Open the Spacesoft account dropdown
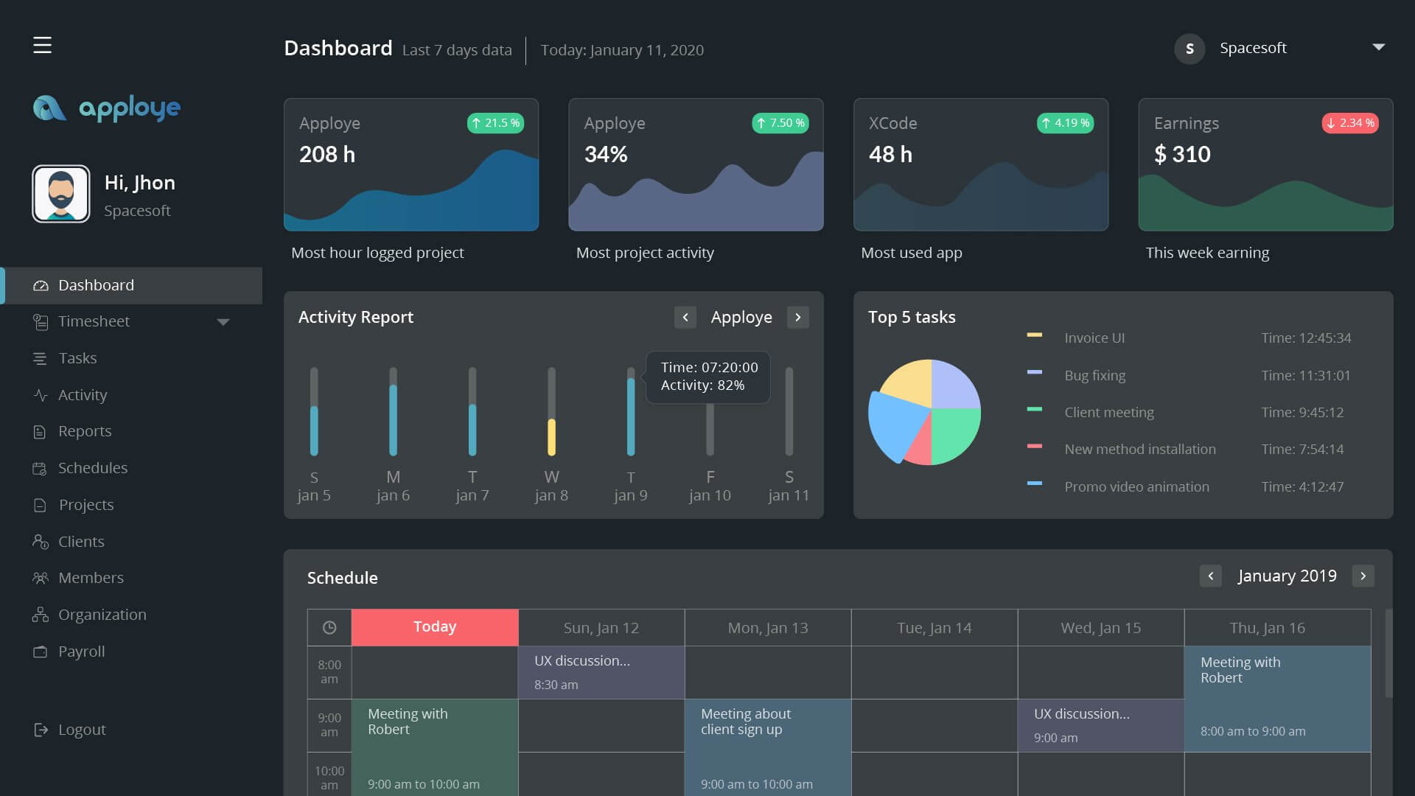This screenshot has width=1415, height=796. (x=1378, y=48)
